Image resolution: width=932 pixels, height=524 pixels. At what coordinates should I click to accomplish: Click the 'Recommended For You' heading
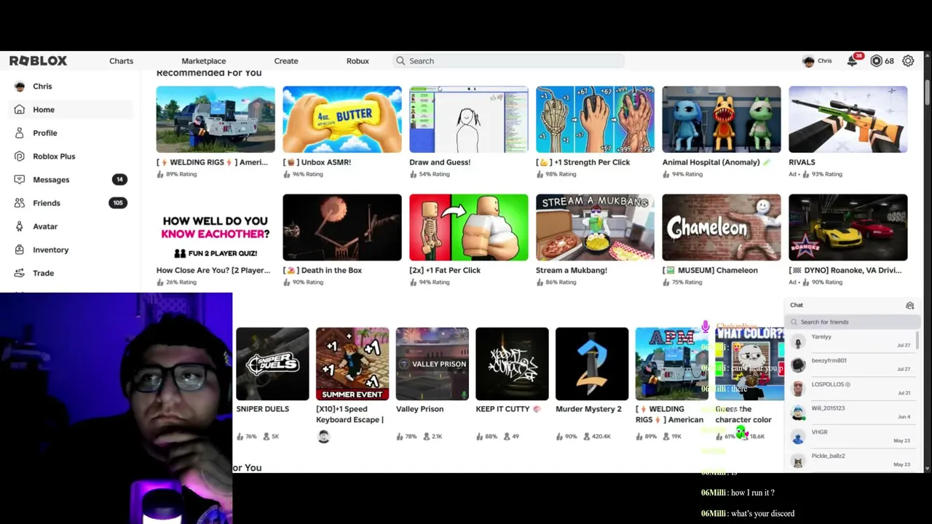(x=209, y=73)
